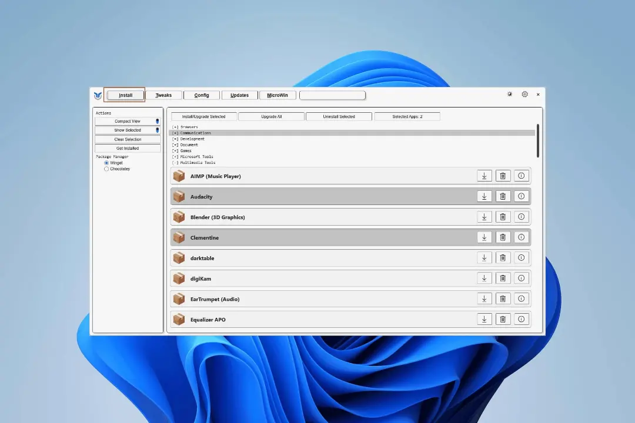Click the WinUtil logo icon
Screen dimensions: 635x423
pos(98,96)
